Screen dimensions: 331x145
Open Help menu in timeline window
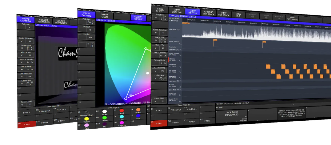218,9
